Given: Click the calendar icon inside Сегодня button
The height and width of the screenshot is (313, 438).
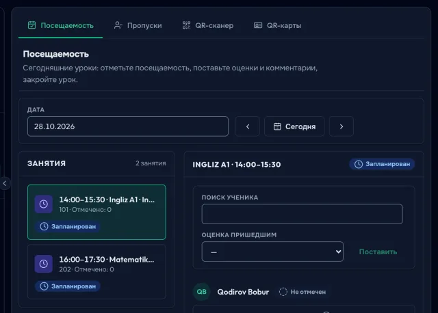Looking at the screenshot, I should coord(277,126).
